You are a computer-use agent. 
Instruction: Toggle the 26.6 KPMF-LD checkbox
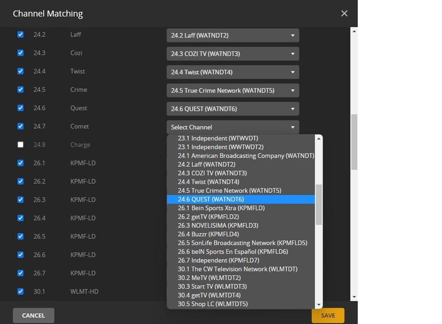[20, 255]
